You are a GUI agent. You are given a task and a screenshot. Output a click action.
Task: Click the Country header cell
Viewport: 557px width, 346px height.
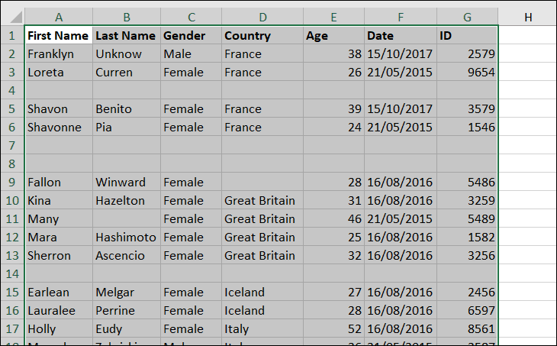[262, 35]
